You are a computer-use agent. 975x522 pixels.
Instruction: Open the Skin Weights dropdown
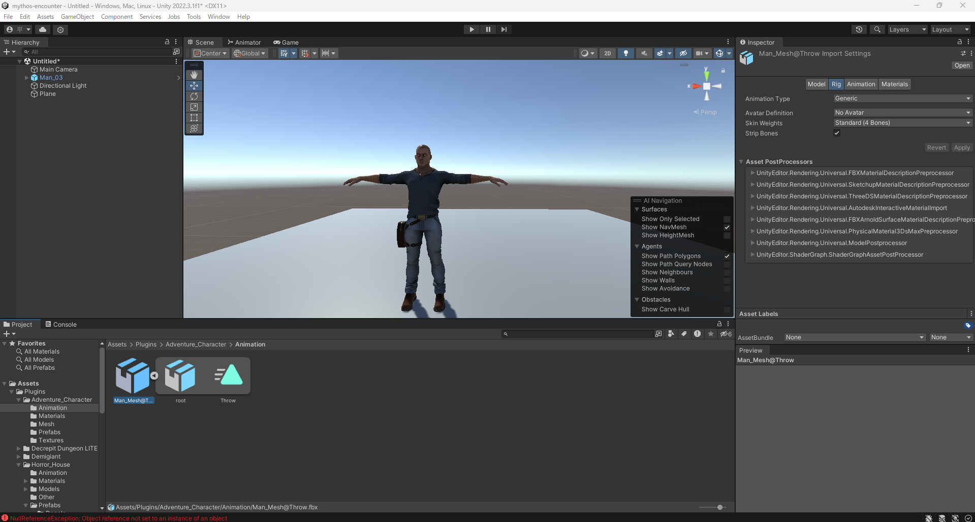(902, 123)
